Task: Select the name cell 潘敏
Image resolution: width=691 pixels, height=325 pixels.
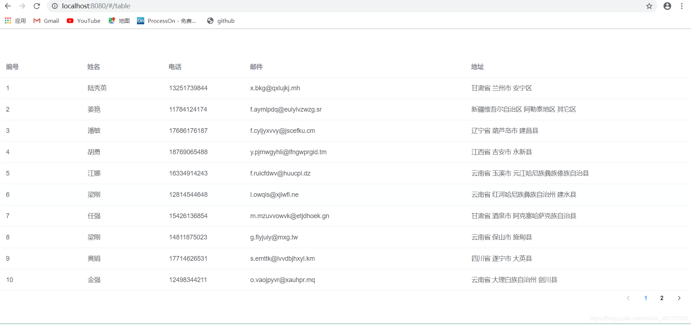Action: coord(94,131)
